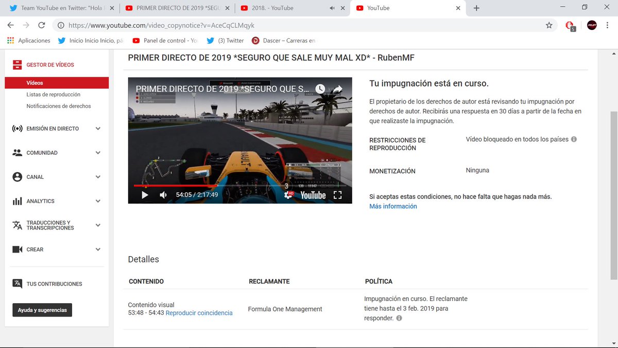Viewport: 618px width, 348px height.
Task: Open the Panel de control bookmark
Action: [x=165, y=40]
